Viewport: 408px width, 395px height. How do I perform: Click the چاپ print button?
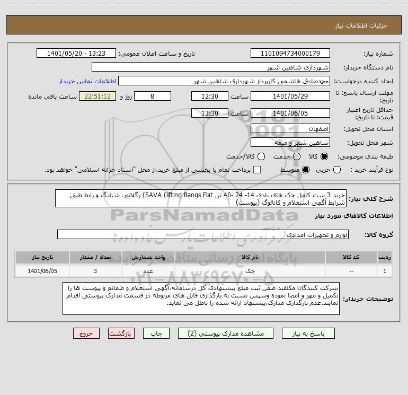pos(156,333)
